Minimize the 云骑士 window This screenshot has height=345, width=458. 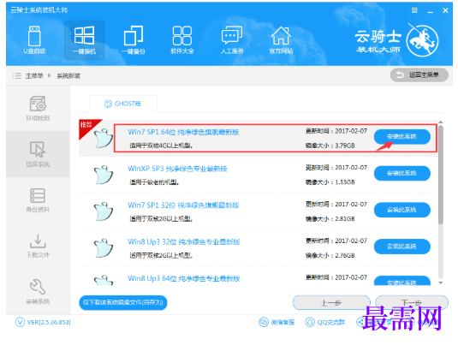430,11
